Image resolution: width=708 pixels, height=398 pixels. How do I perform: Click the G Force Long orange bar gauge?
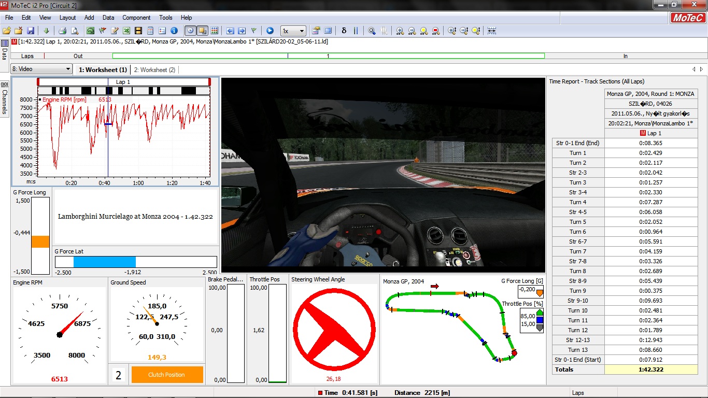click(x=40, y=235)
